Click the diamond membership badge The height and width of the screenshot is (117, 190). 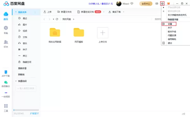[x=132, y=3]
